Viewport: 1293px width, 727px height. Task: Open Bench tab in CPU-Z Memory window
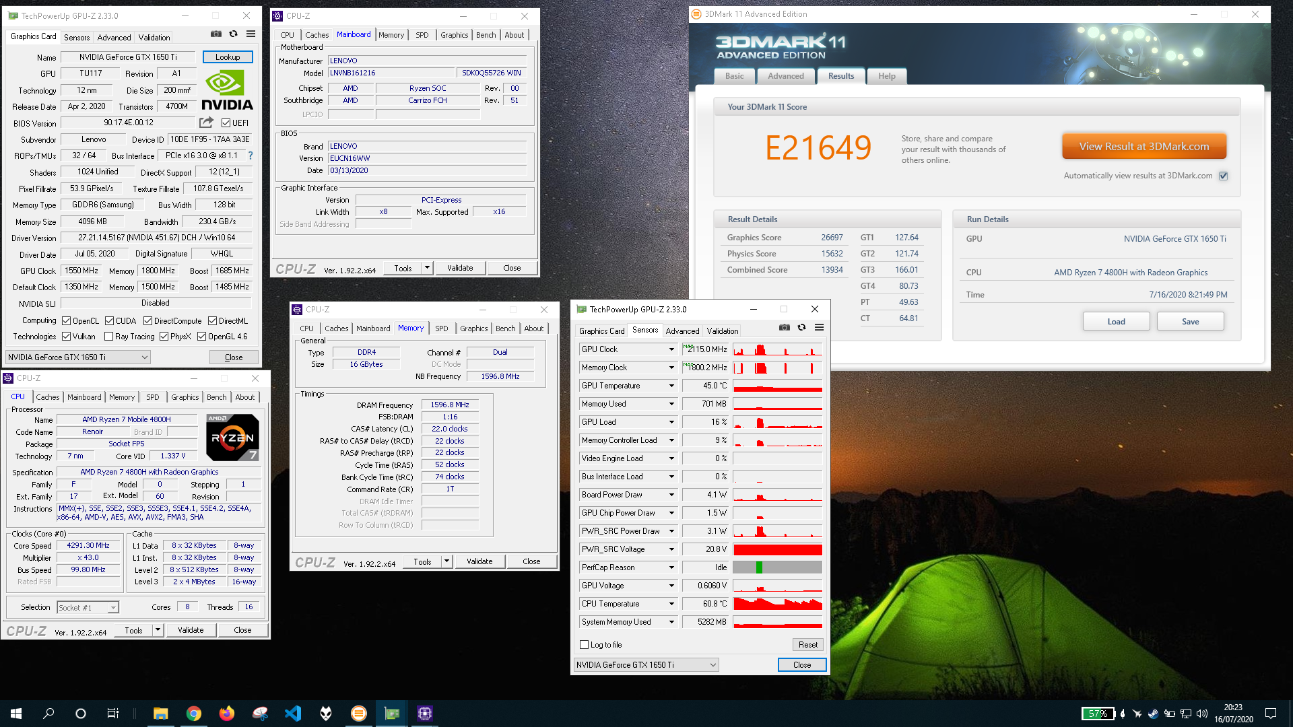coord(505,328)
